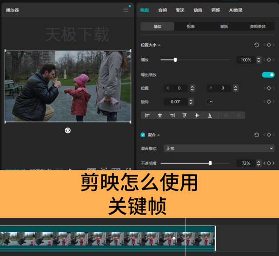The height and width of the screenshot is (256, 279).
Task: Select the 抠像 cutout sub-tab
Action: 191,27
